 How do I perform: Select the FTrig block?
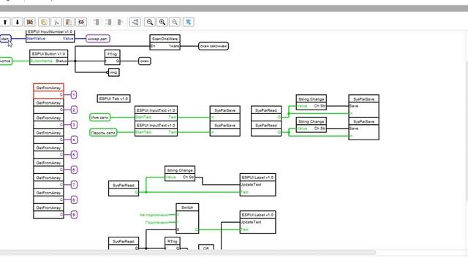(112, 57)
